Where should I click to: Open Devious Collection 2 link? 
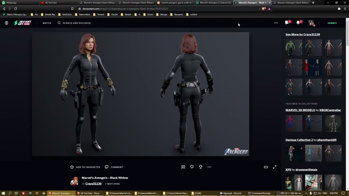[299, 140]
